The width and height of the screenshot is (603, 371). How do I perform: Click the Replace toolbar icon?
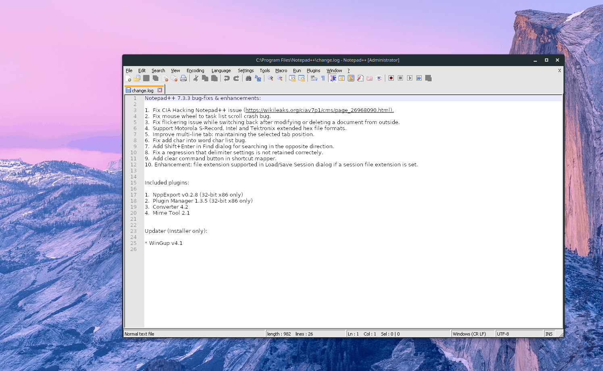tap(258, 78)
